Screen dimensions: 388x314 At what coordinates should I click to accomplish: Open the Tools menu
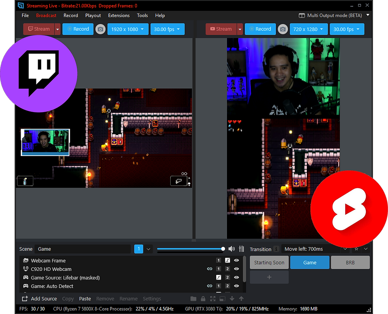(142, 15)
